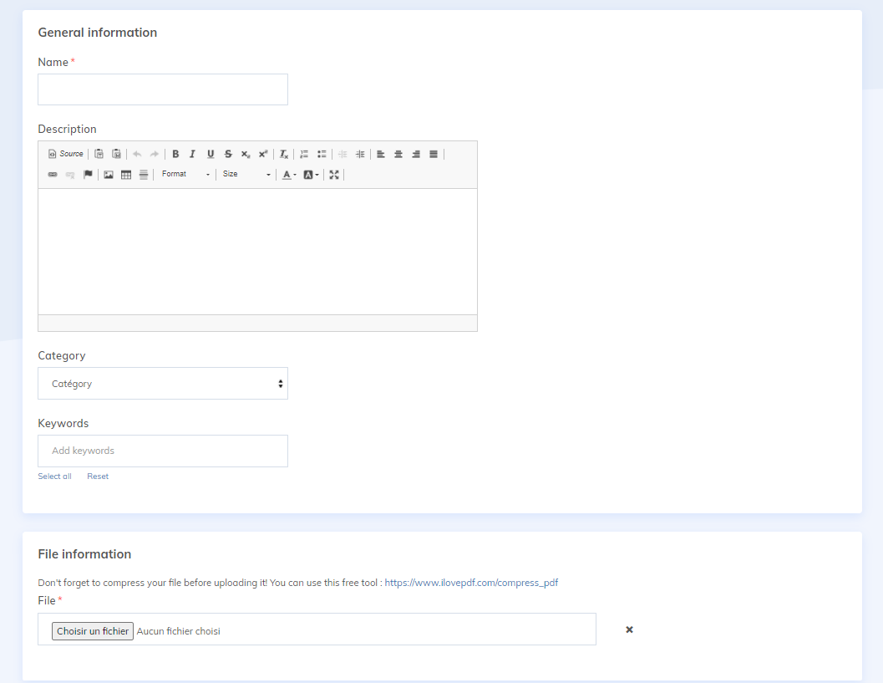Click the Choisir un fichier button
The image size is (883, 683).
[93, 631]
